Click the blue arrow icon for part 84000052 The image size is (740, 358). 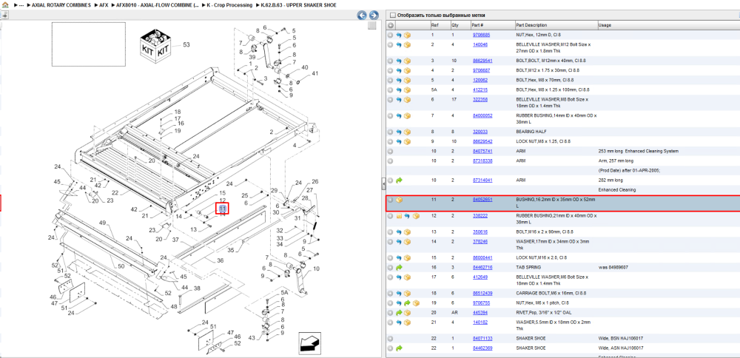pos(399,115)
